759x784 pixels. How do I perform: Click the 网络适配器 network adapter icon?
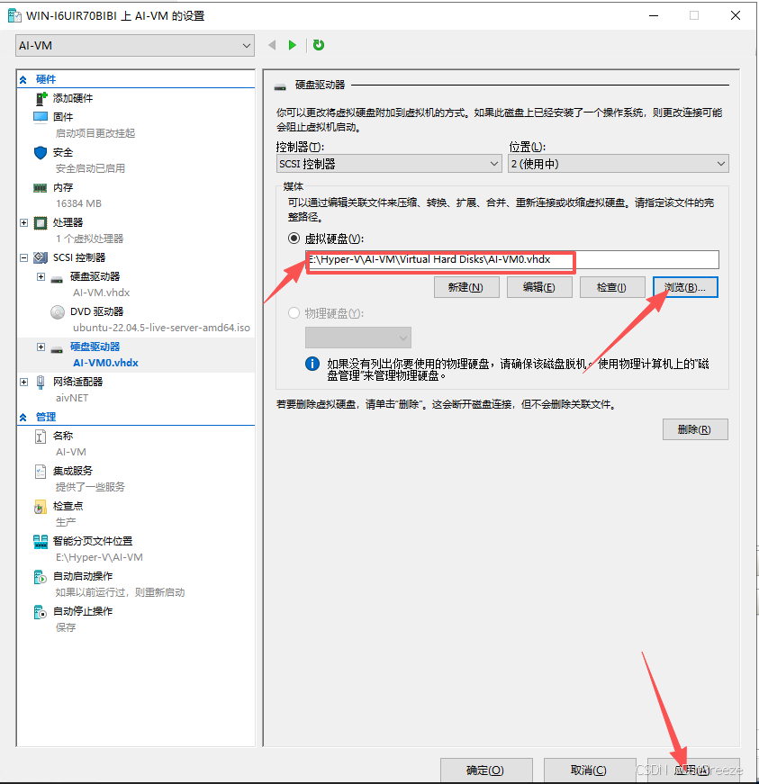point(41,383)
